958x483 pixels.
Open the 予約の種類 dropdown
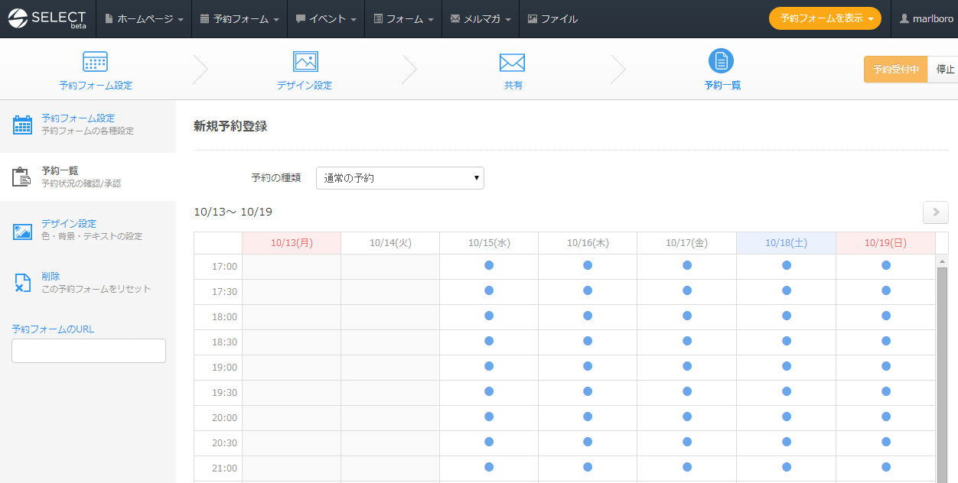pos(399,177)
